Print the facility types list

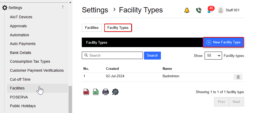pyautogui.click(x=106, y=92)
